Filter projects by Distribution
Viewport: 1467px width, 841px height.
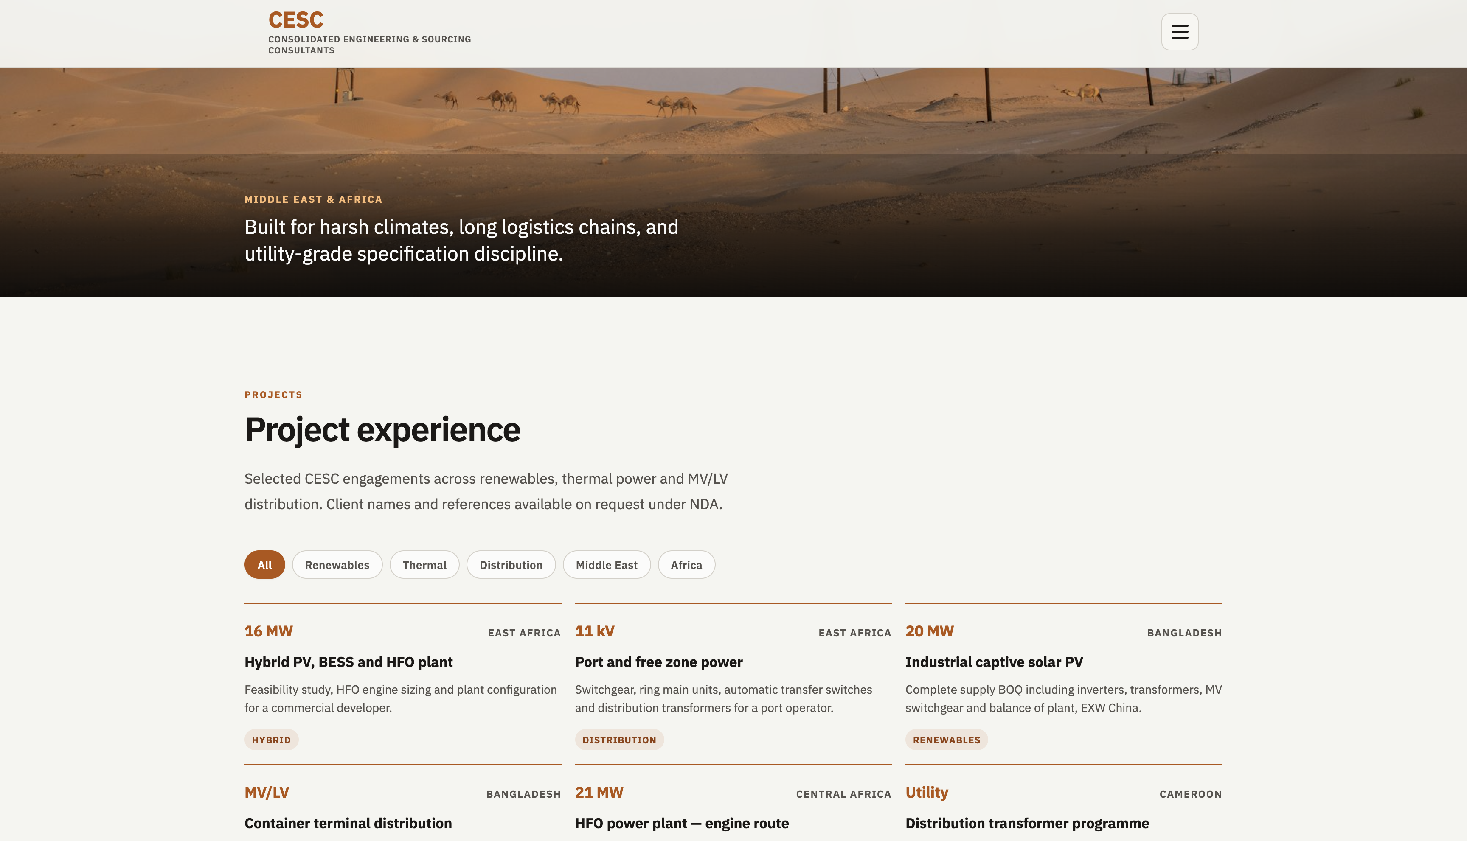(511, 564)
